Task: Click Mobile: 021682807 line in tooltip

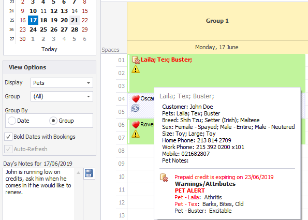Action: click(186, 154)
